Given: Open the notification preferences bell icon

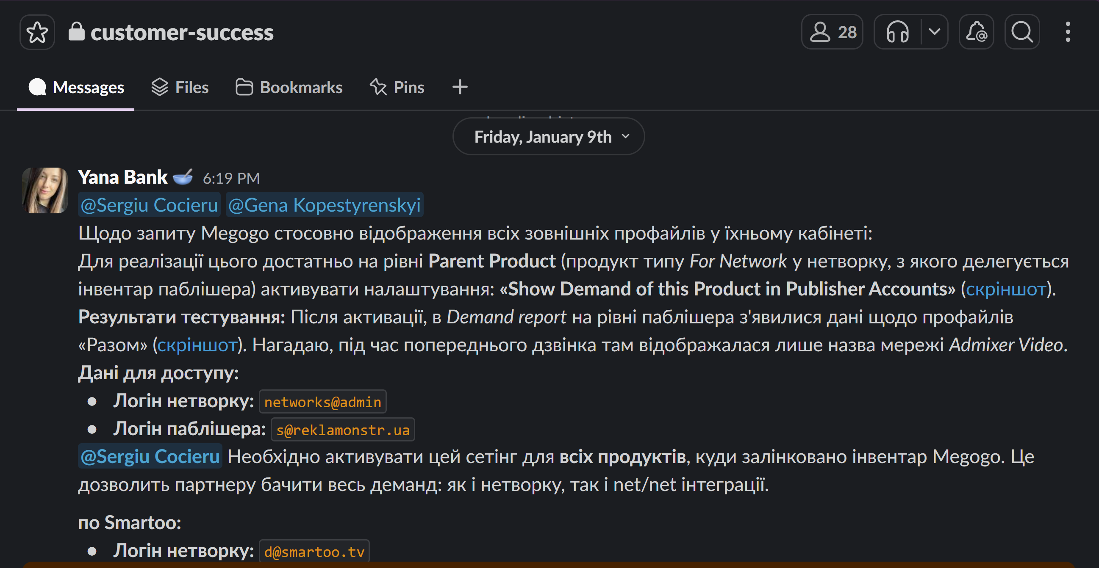Looking at the screenshot, I should coord(976,33).
